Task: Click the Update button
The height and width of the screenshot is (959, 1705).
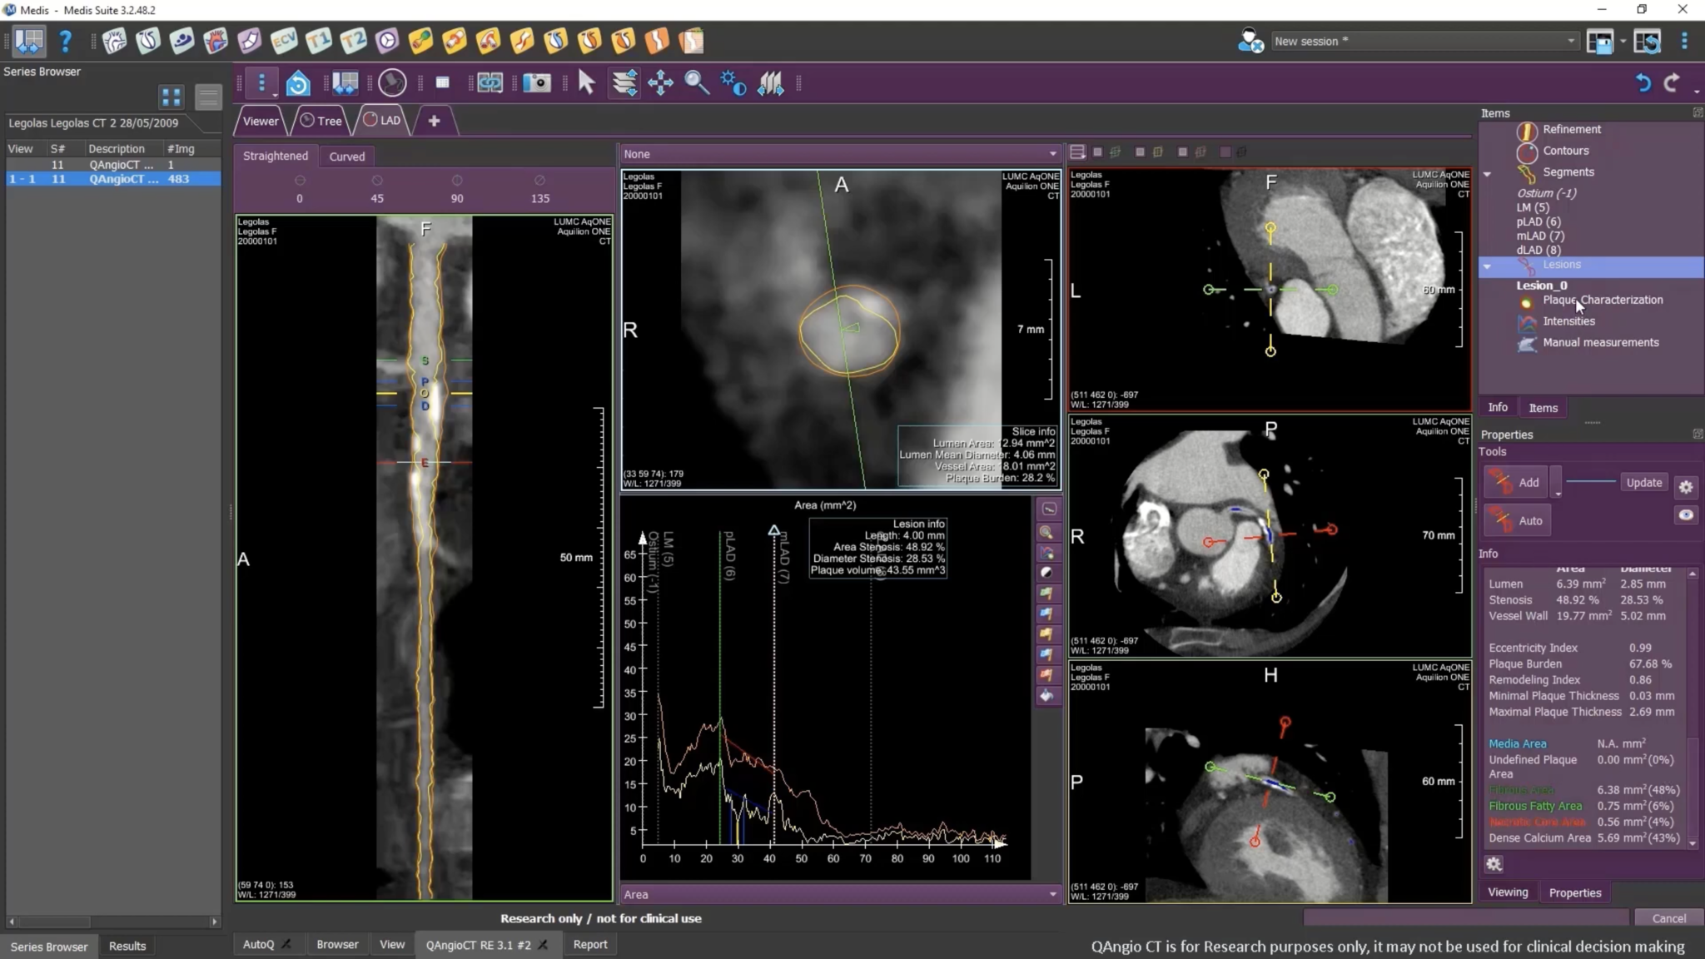Action: pos(1643,483)
